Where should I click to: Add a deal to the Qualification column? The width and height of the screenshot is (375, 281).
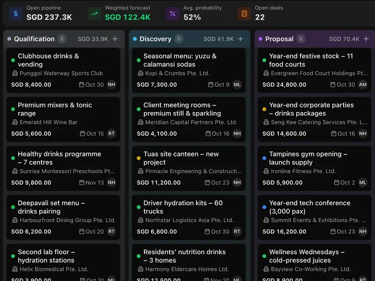click(x=115, y=39)
